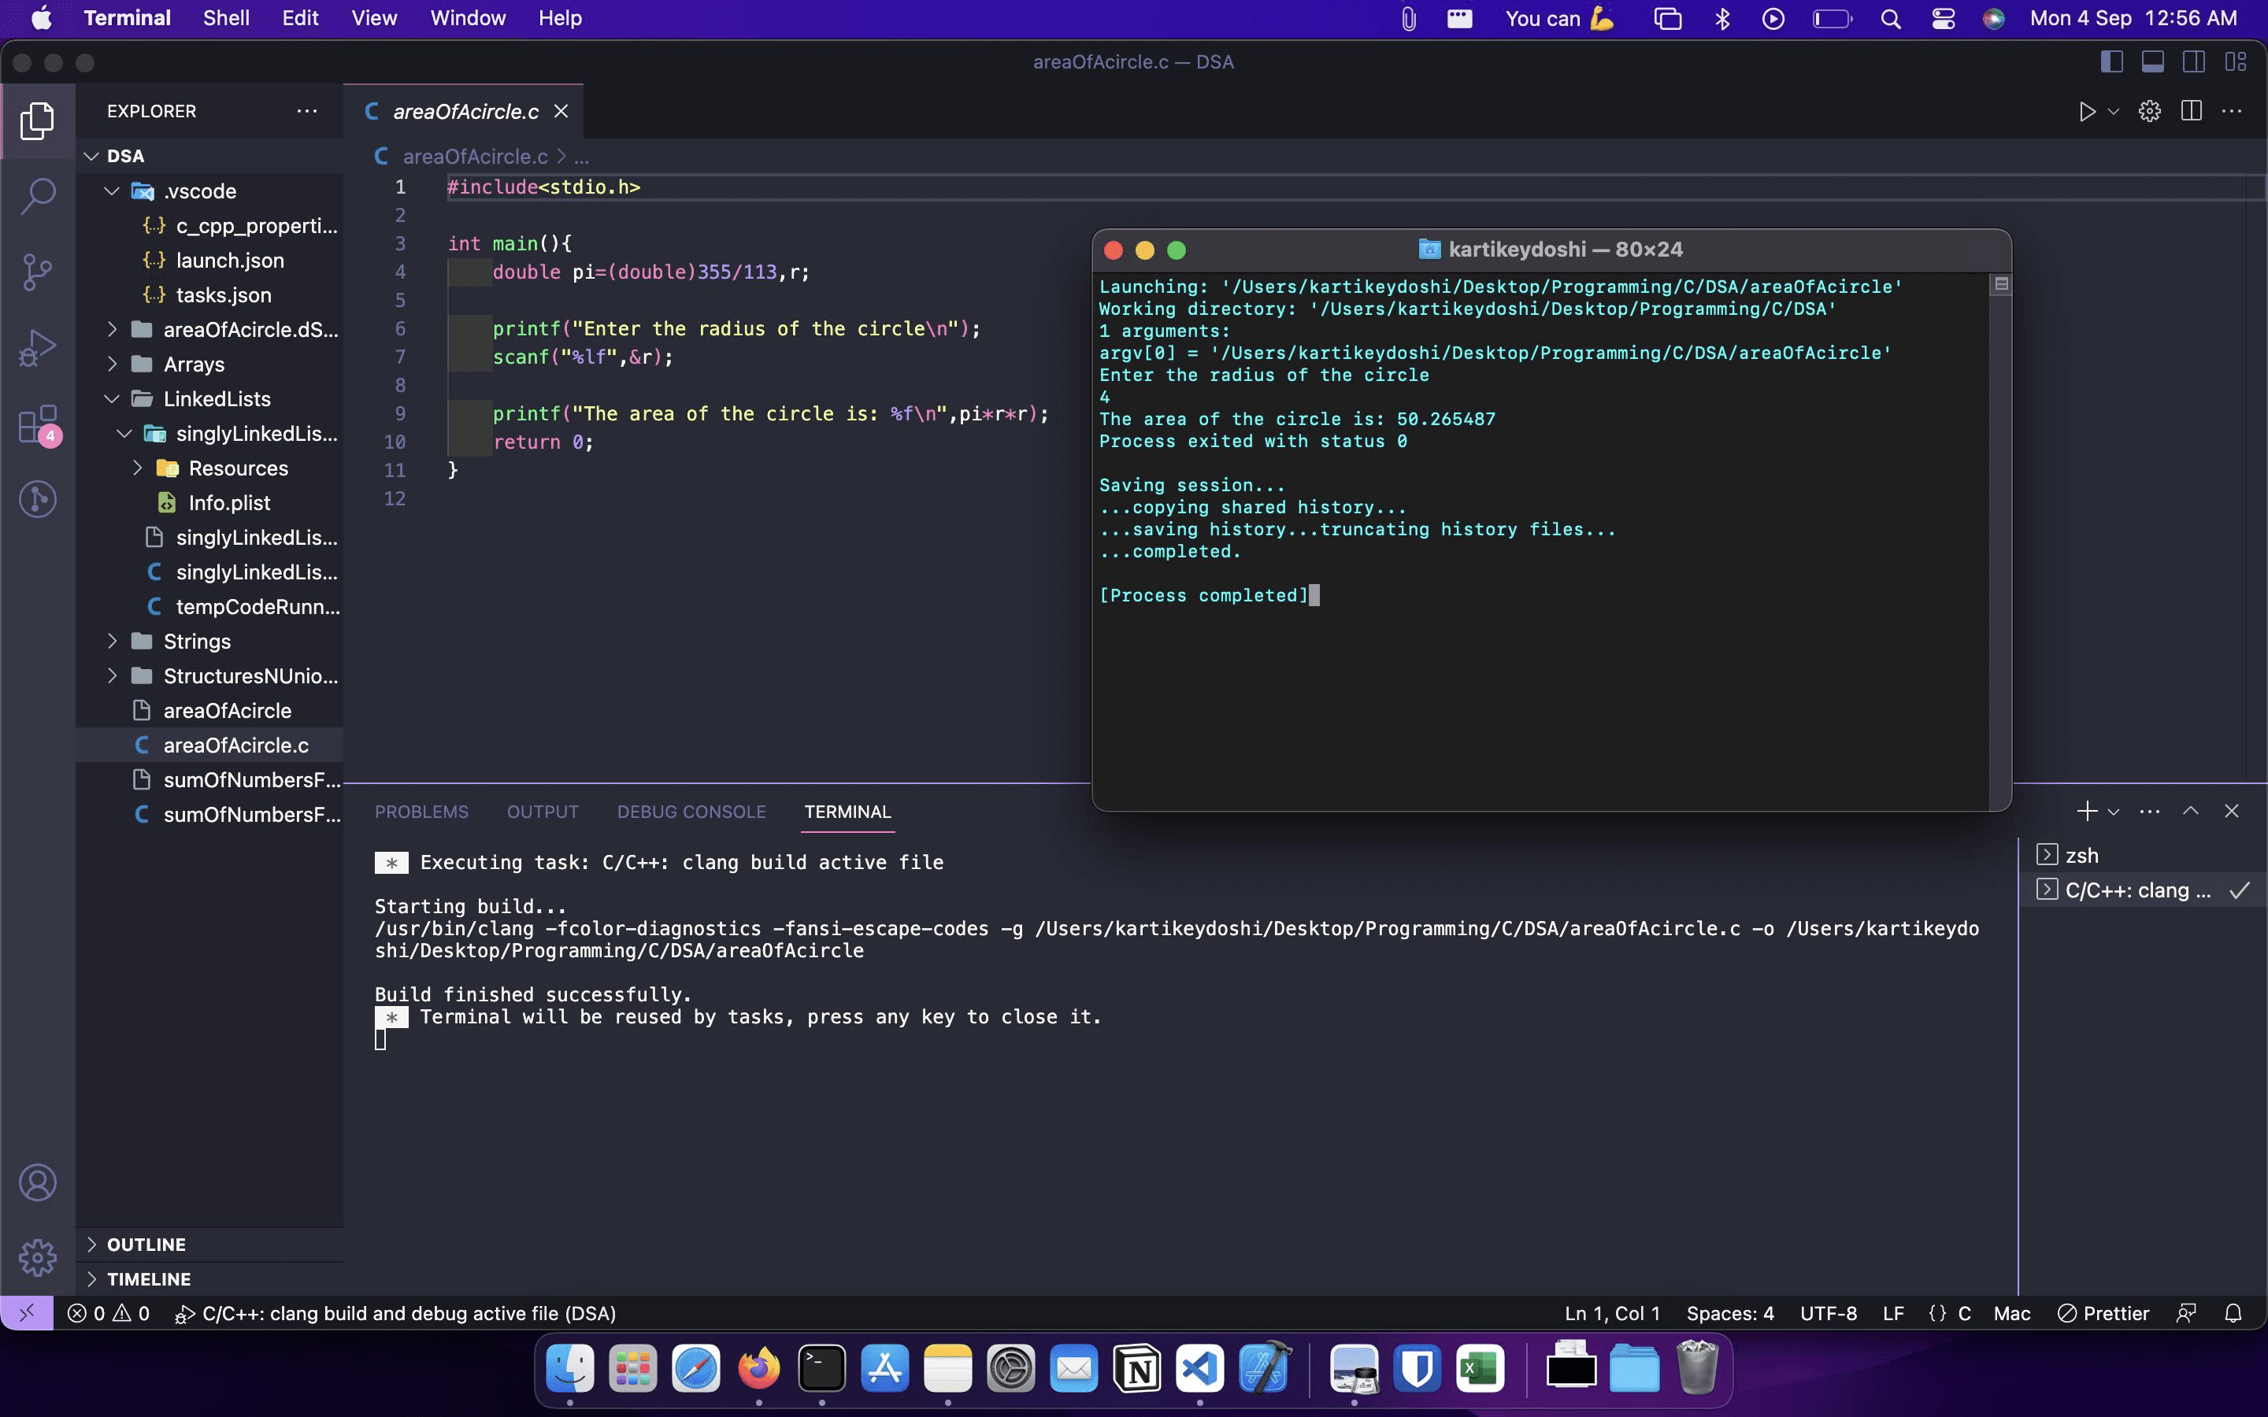Toggle the TIMELINE panel expander
This screenshot has height=1417, width=2268.
tap(93, 1278)
